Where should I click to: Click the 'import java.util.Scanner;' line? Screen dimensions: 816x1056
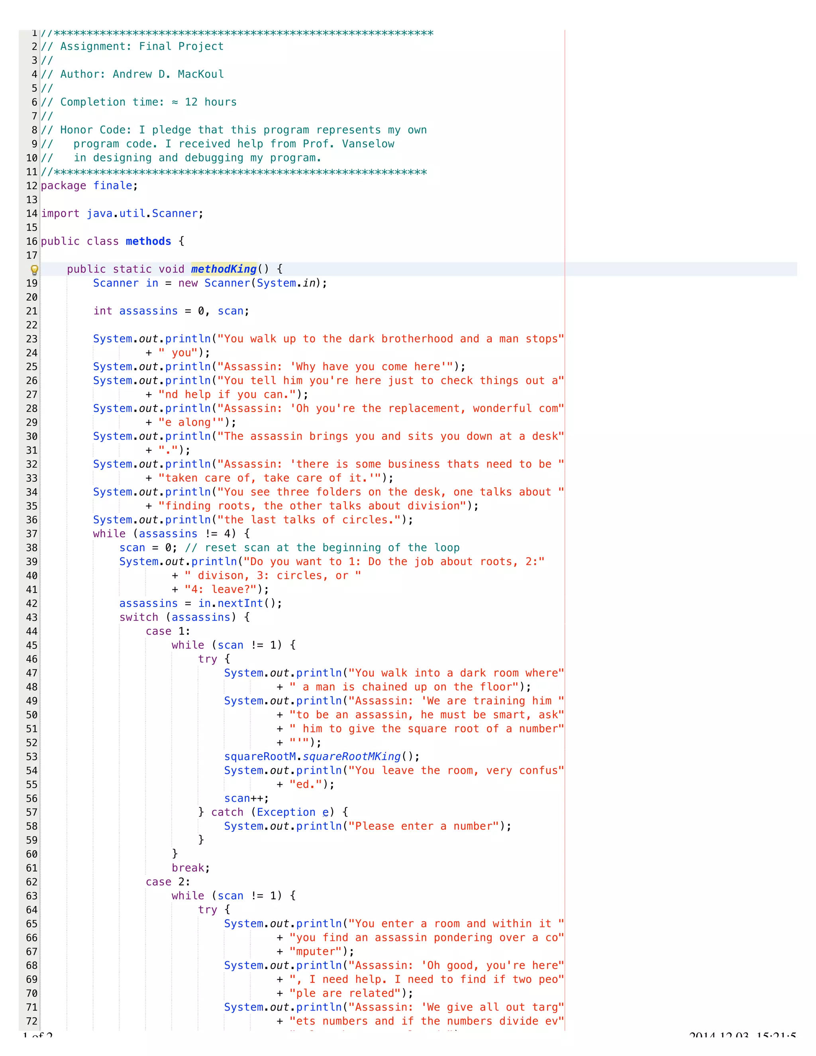point(122,213)
